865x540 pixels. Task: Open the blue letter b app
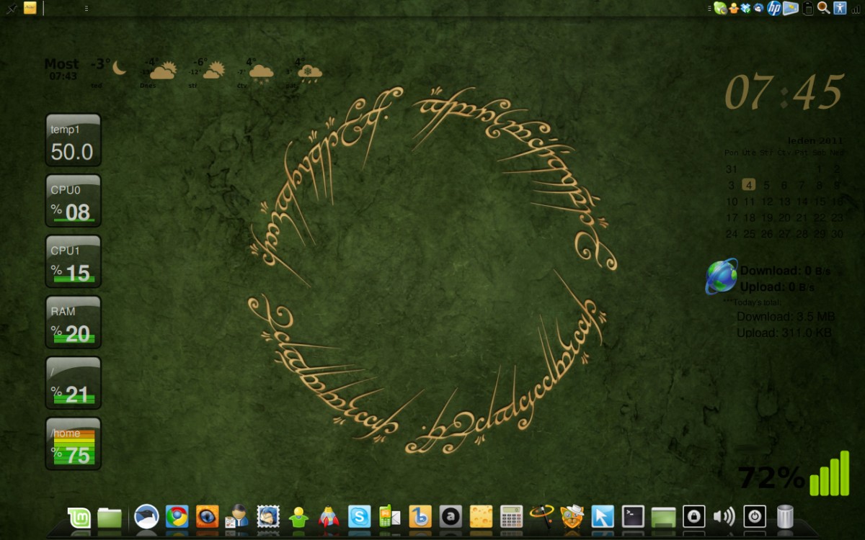click(420, 517)
